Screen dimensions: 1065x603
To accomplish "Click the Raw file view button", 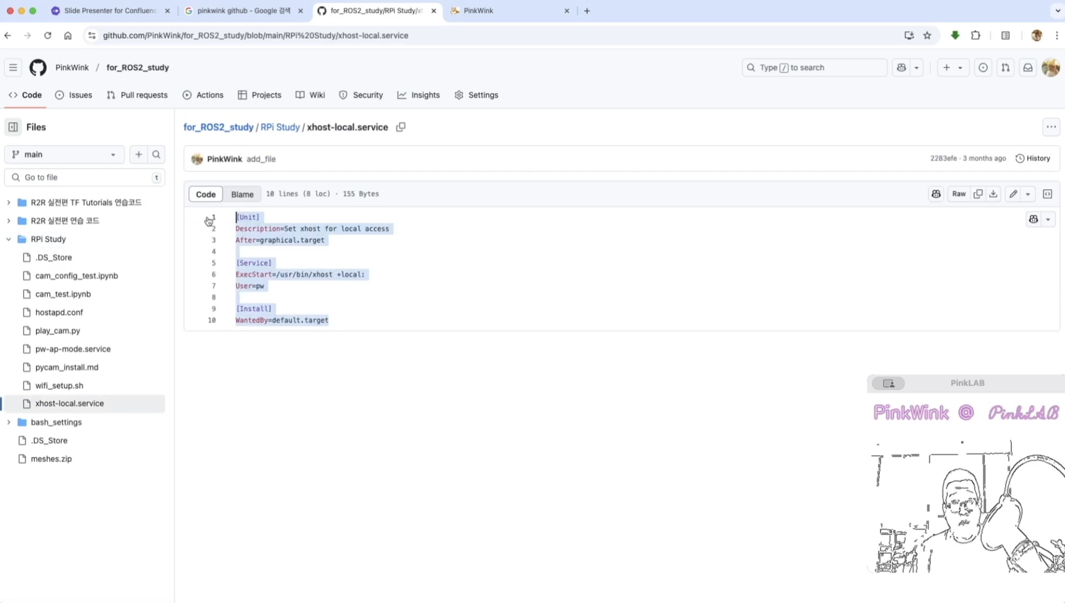I will [958, 194].
